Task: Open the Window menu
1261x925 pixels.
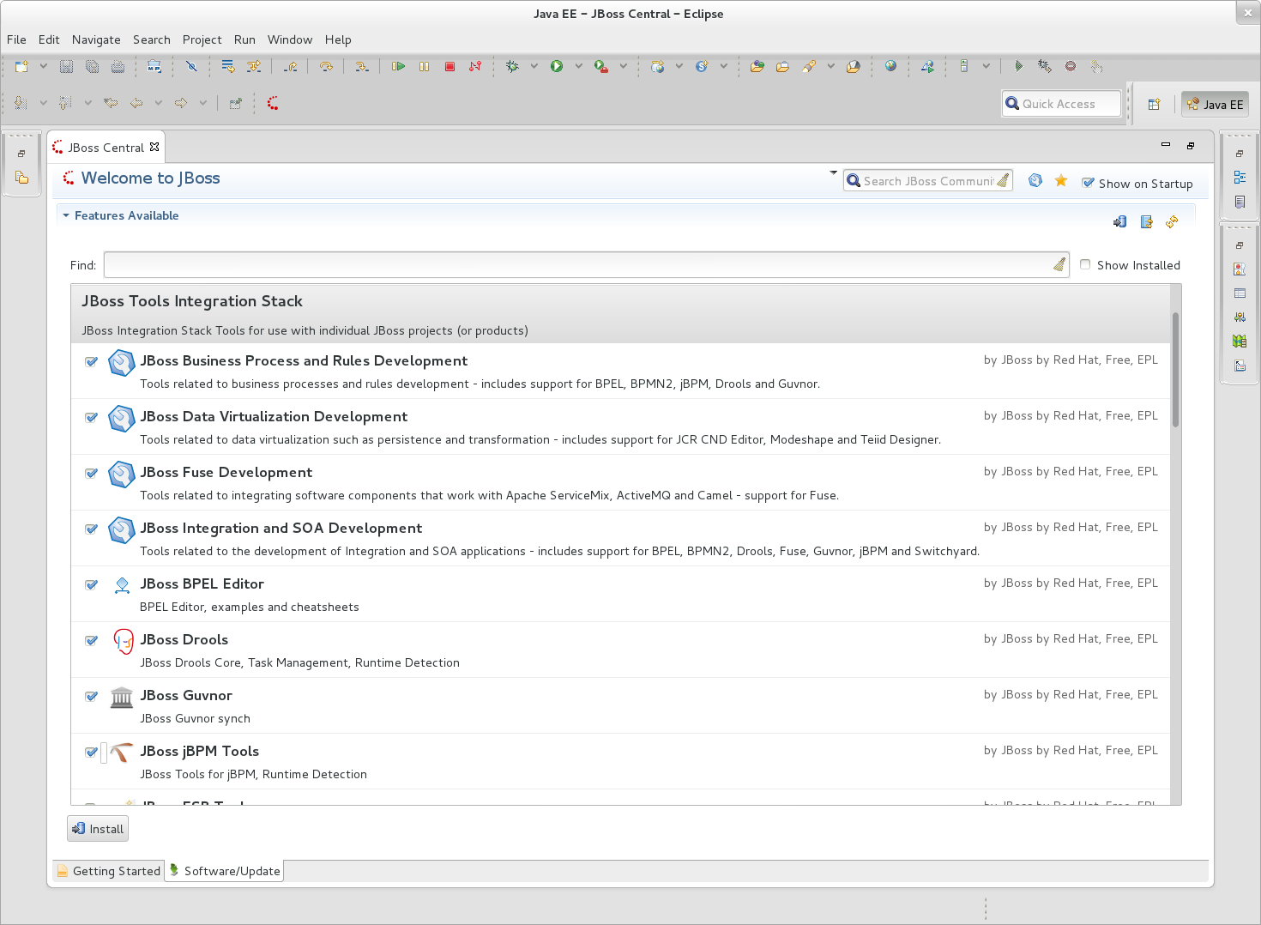Action: [290, 39]
